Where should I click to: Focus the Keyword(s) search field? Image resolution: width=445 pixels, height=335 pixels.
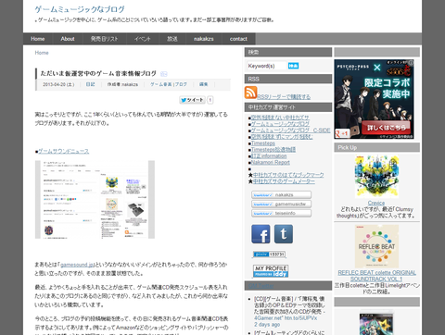pos(266,66)
